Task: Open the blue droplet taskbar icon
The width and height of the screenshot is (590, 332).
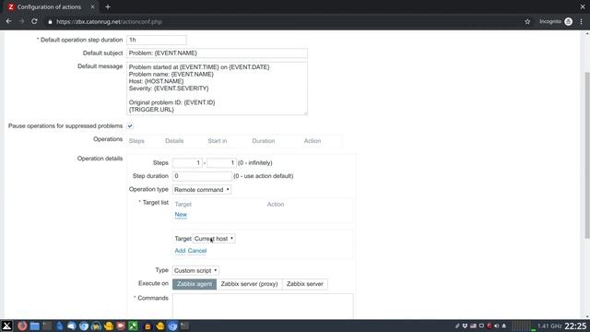Action: coord(59,326)
